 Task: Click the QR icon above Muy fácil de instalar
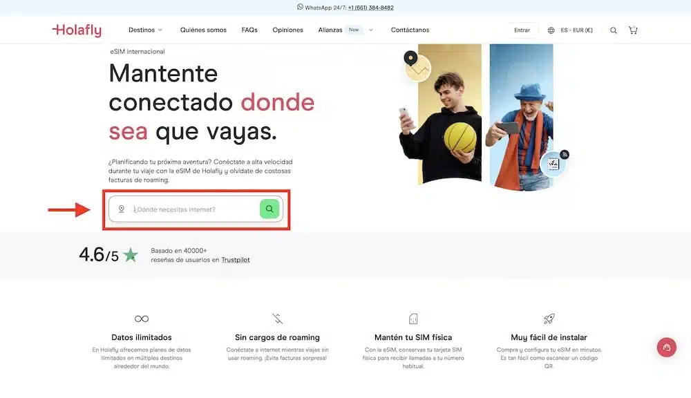(548, 317)
